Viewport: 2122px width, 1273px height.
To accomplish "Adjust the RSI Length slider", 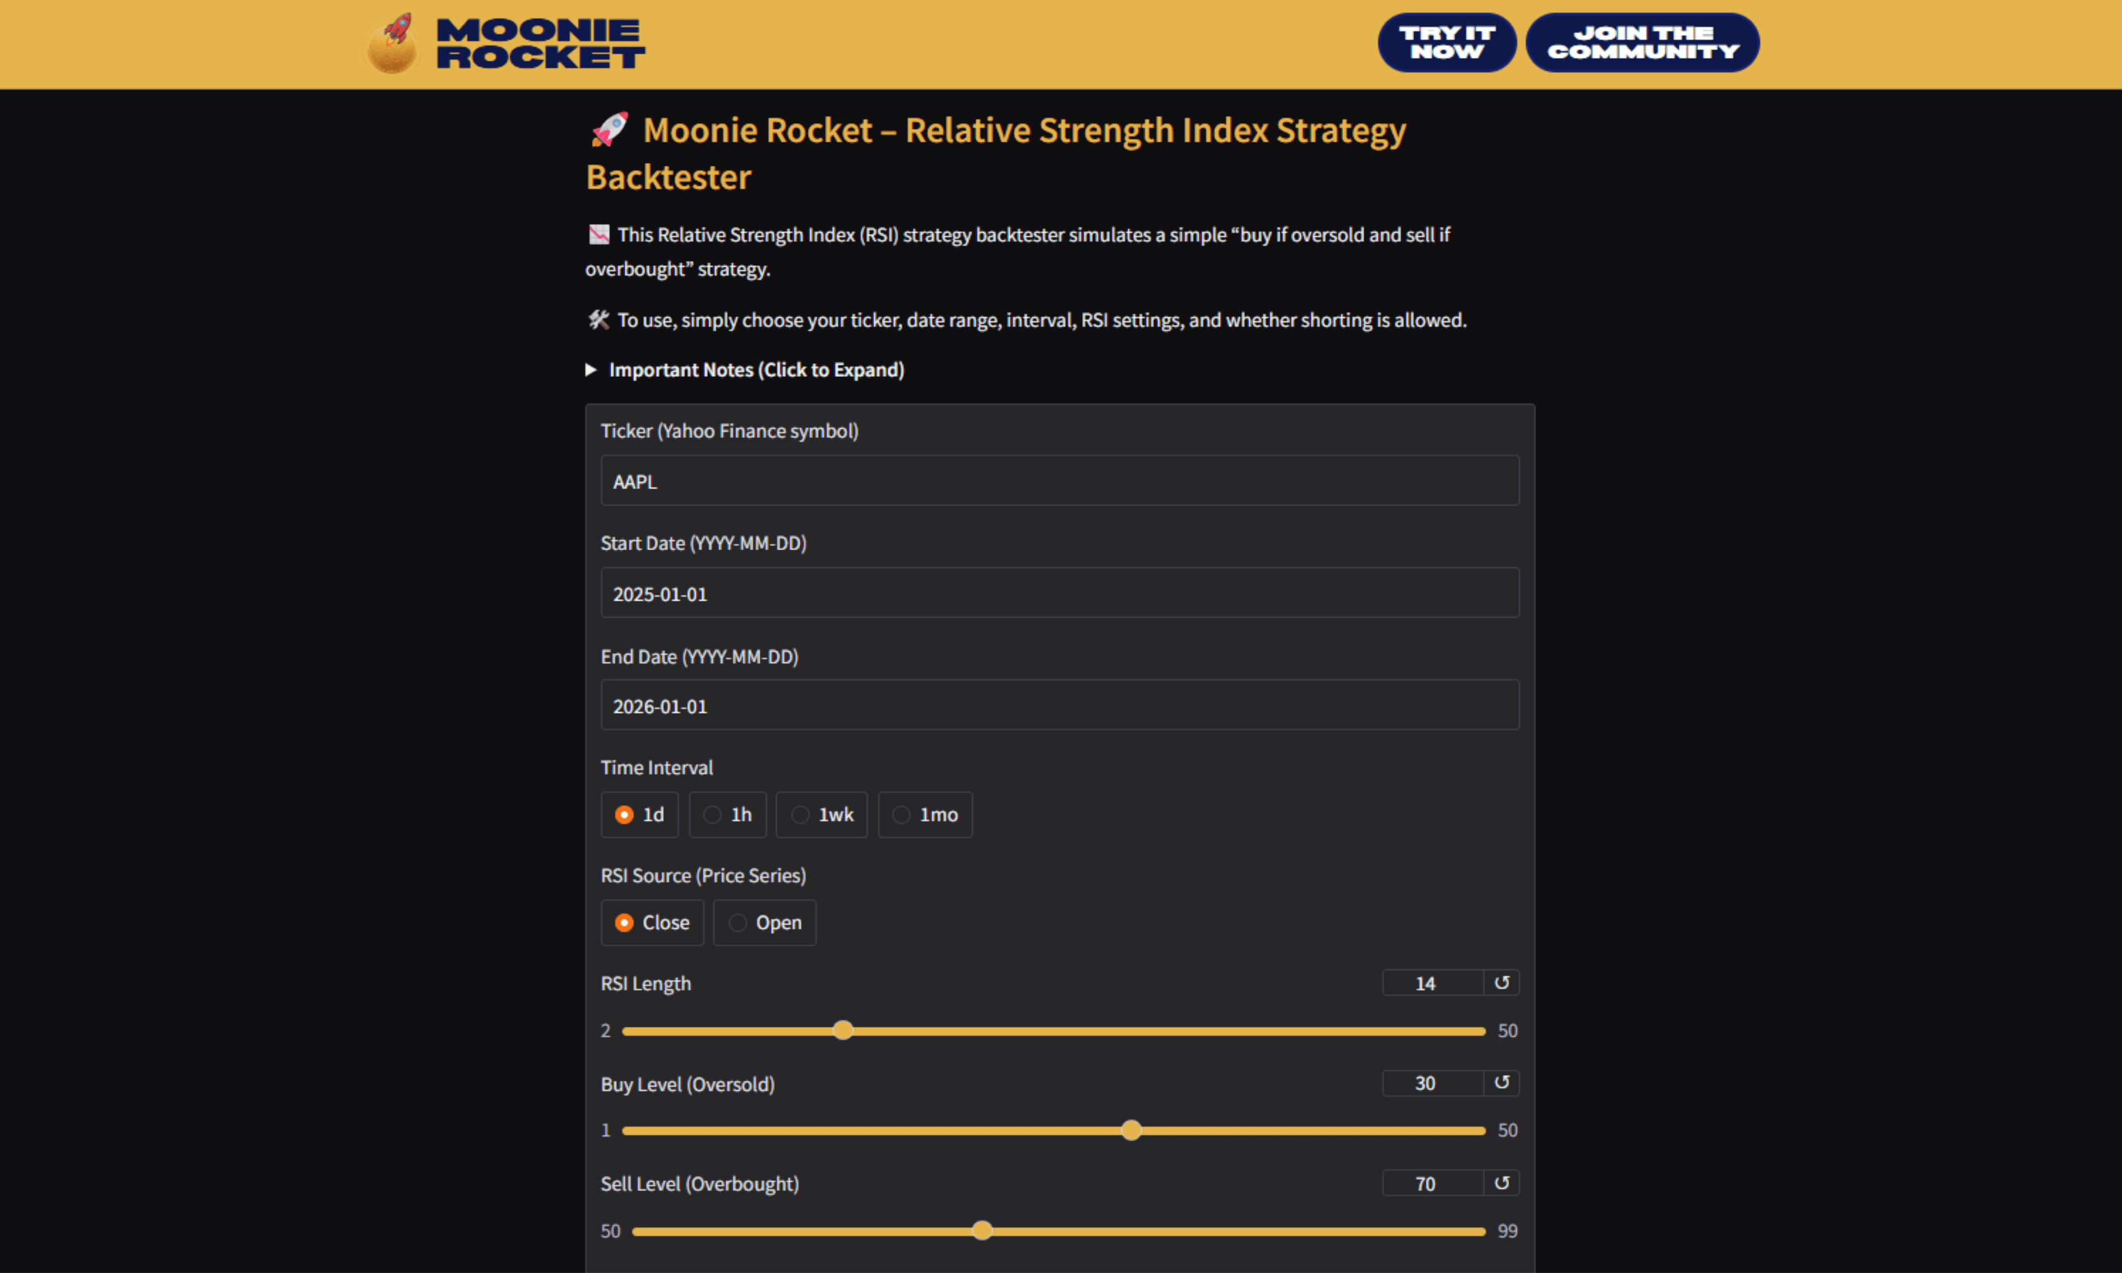I will coord(842,1029).
